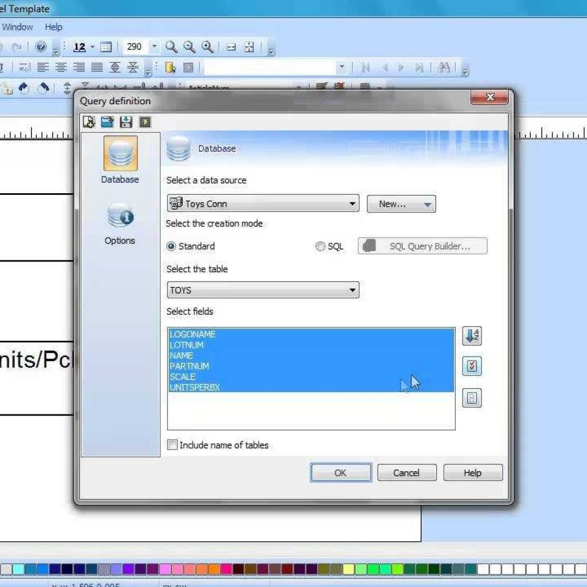Open a saved query file
The image size is (587, 587).
pyautogui.click(x=108, y=122)
